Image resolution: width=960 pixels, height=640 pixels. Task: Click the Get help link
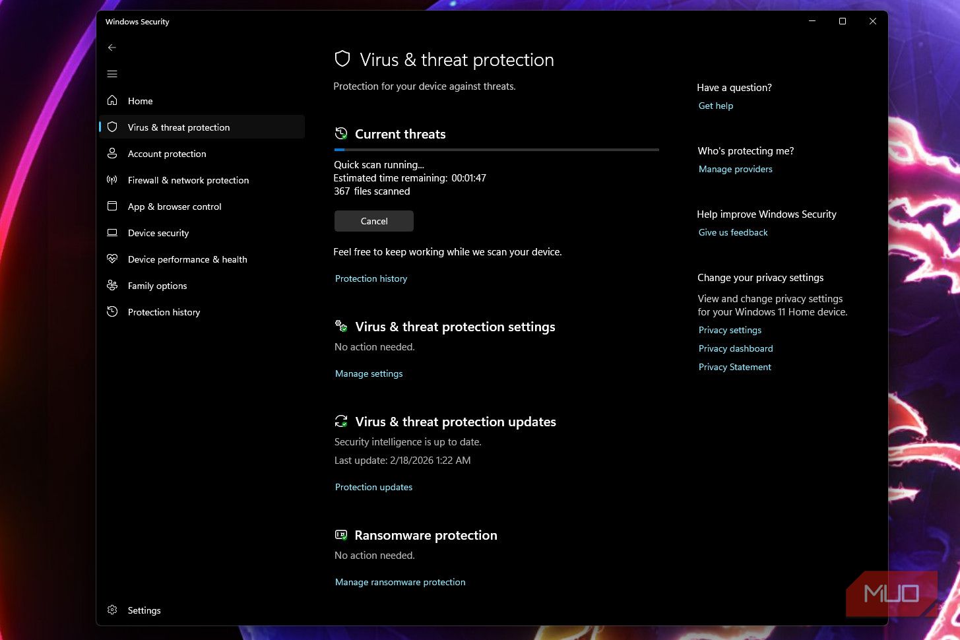tap(716, 106)
